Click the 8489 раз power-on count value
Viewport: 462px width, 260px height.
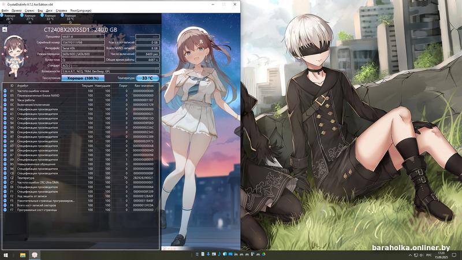coord(147,54)
